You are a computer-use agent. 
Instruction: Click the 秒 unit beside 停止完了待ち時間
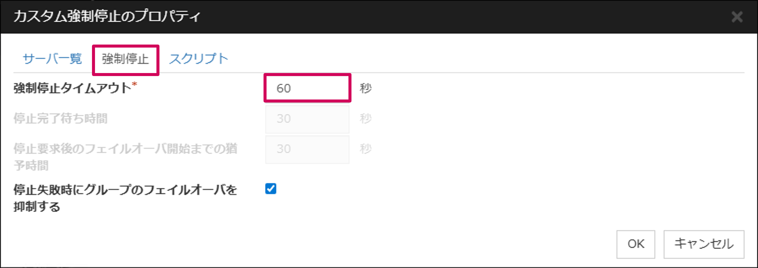click(x=366, y=119)
